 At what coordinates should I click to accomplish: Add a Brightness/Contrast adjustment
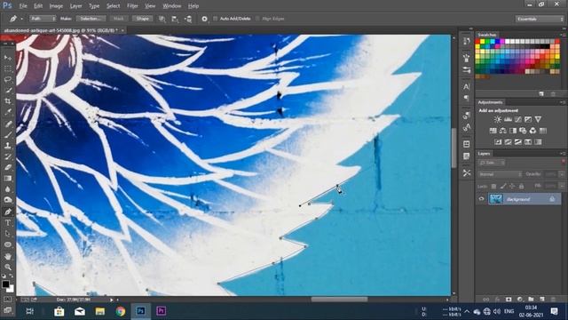click(498, 119)
